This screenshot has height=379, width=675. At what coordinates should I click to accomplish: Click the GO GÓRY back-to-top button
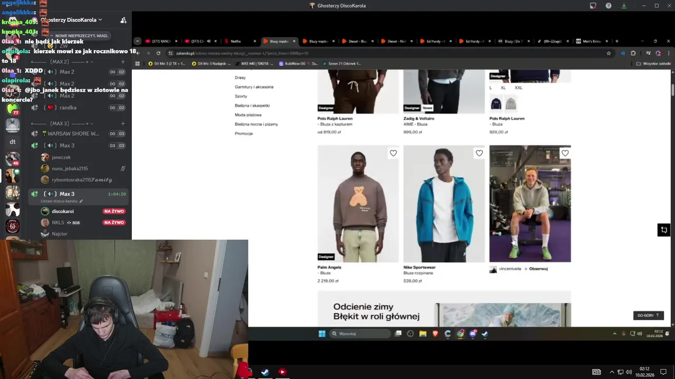(648, 315)
